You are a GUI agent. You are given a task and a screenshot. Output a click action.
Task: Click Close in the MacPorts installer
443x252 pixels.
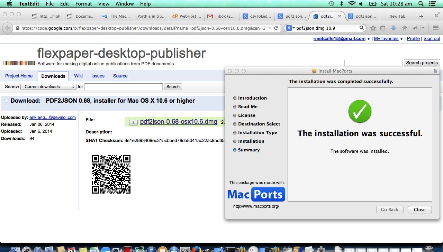point(419,209)
